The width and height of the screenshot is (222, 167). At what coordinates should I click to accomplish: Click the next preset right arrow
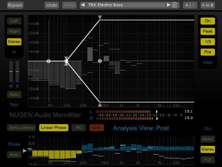(169, 5)
